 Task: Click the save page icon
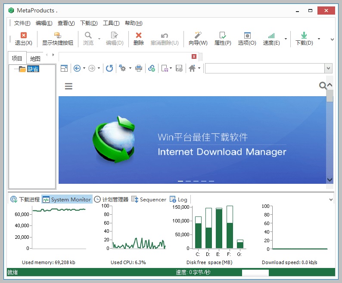tap(165, 68)
